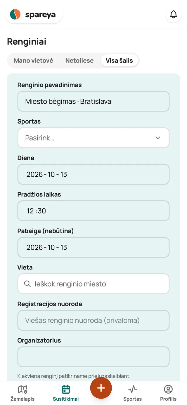Viewport: 187px width, 405px height.
Task: Open Žemėlapis map tab icon
Action: tap(22, 389)
